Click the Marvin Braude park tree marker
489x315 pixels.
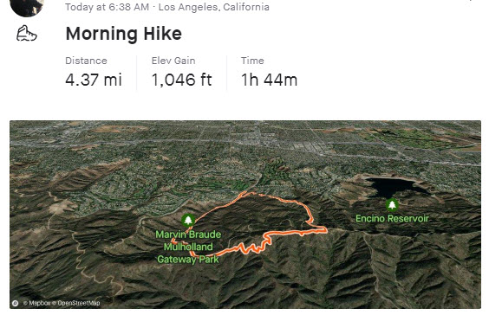point(188,220)
